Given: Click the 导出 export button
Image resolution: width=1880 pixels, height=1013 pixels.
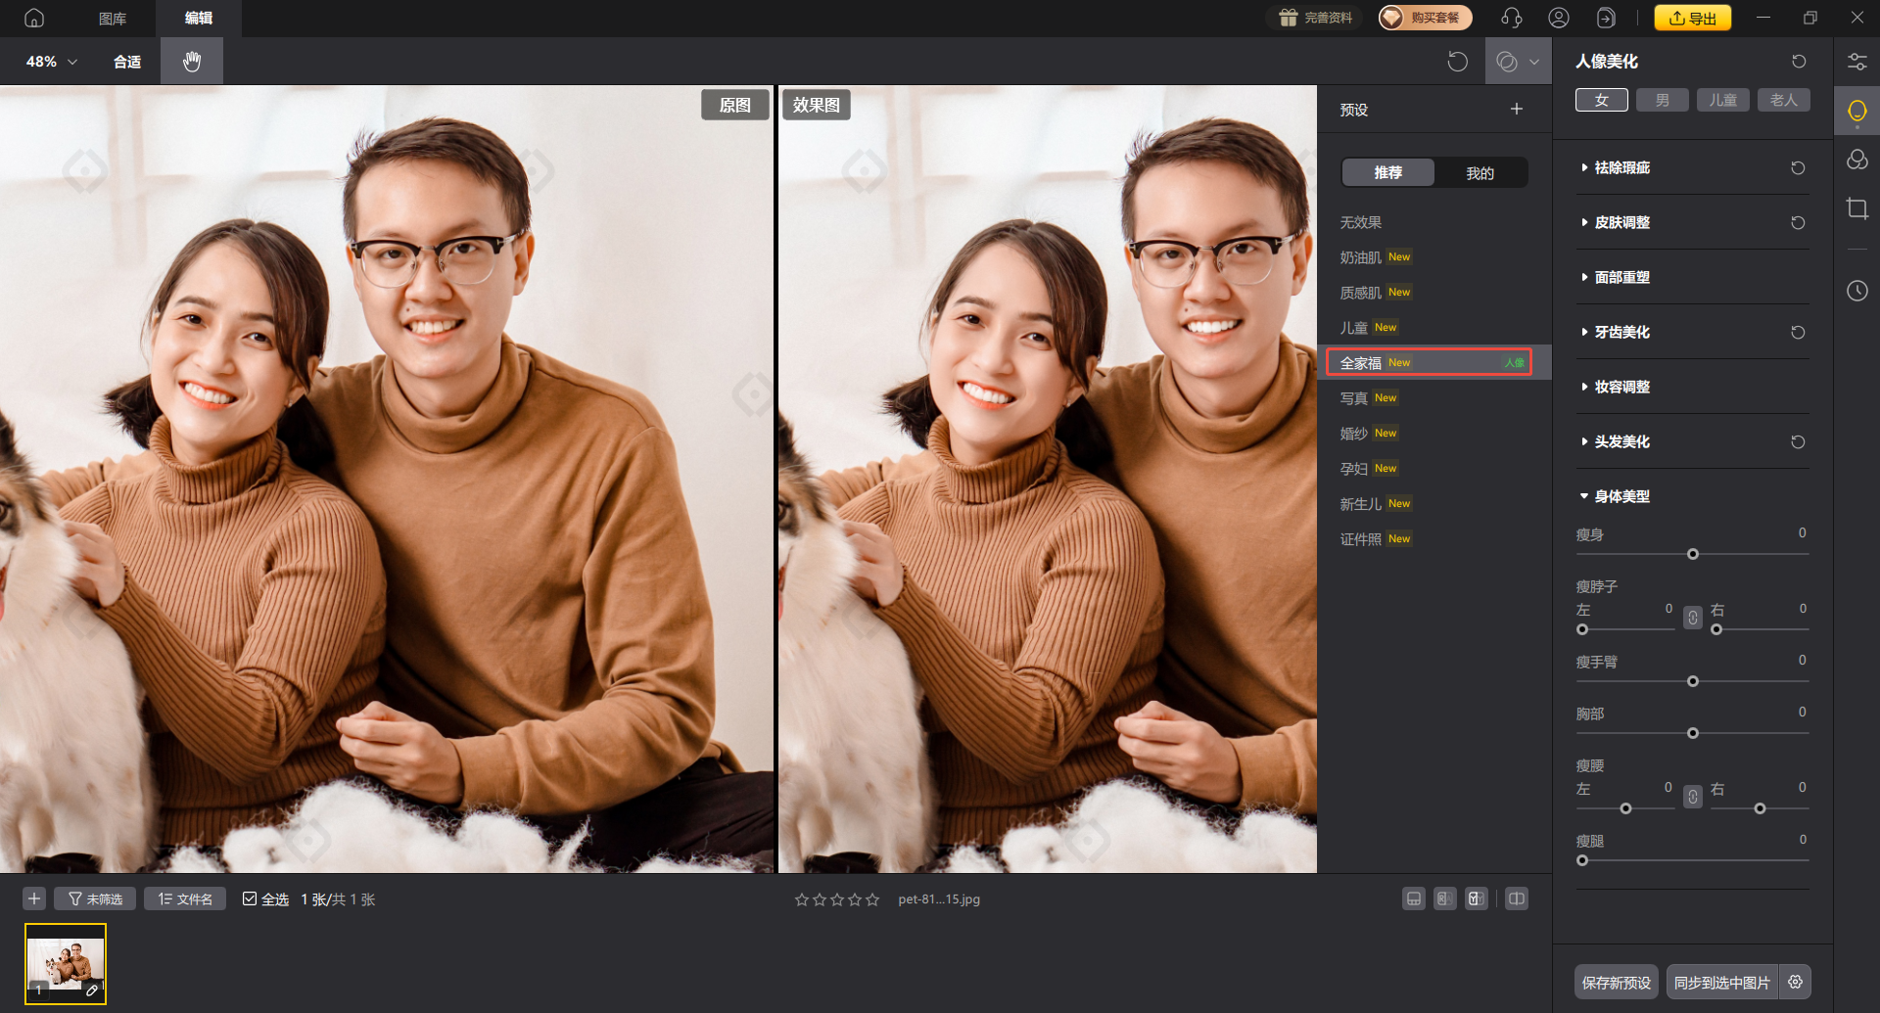Looking at the screenshot, I should pos(1692,18).
